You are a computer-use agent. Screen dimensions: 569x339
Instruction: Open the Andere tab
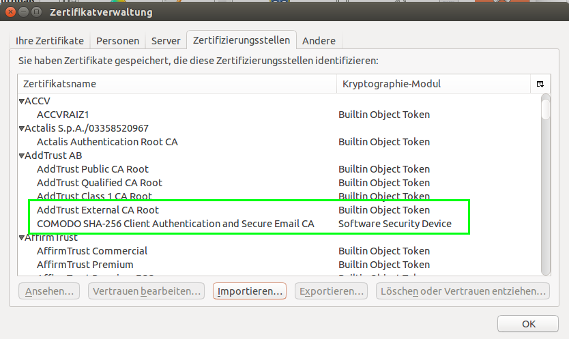pyautogui.click(x=319, y=41)
